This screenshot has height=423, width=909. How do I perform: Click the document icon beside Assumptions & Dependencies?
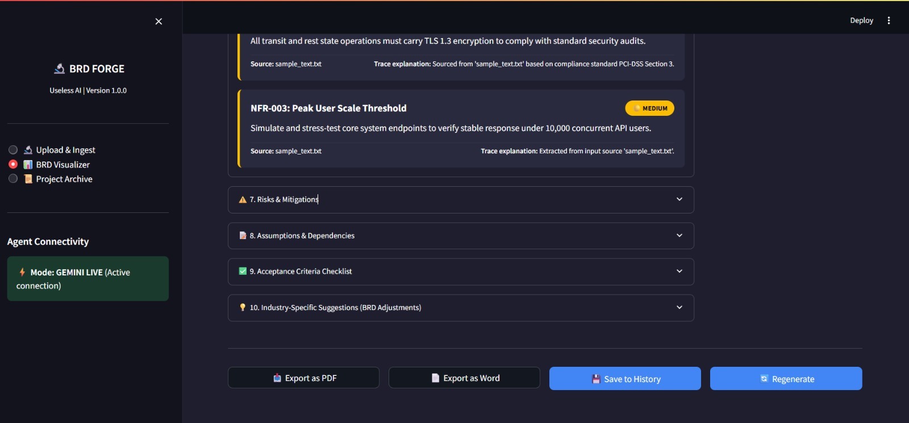(243, 236)
